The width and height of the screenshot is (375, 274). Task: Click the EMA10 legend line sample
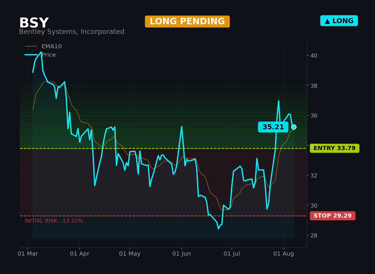coord(31,46)
